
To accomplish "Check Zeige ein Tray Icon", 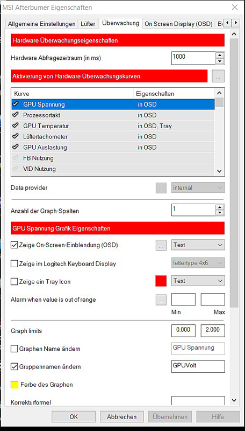I will tap(15, 282).
